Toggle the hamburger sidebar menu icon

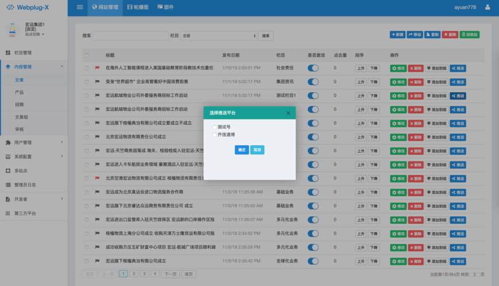coord(80,7)
